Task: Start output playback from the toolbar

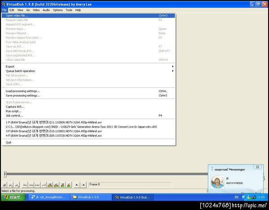Action: 17,185
